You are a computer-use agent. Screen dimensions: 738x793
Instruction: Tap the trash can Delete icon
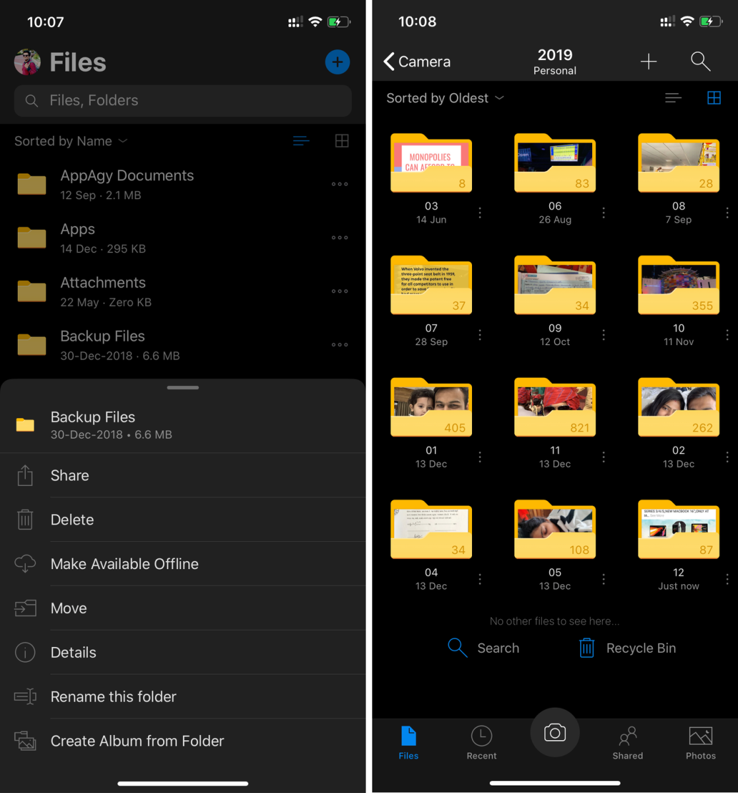click(x=25, y=519)
